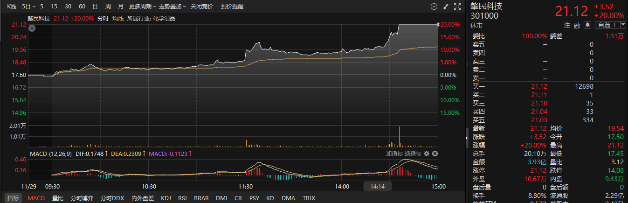628x203 pixels.
Task: Click the 到价提醒 price alert button
Action: tap(232, 7)
